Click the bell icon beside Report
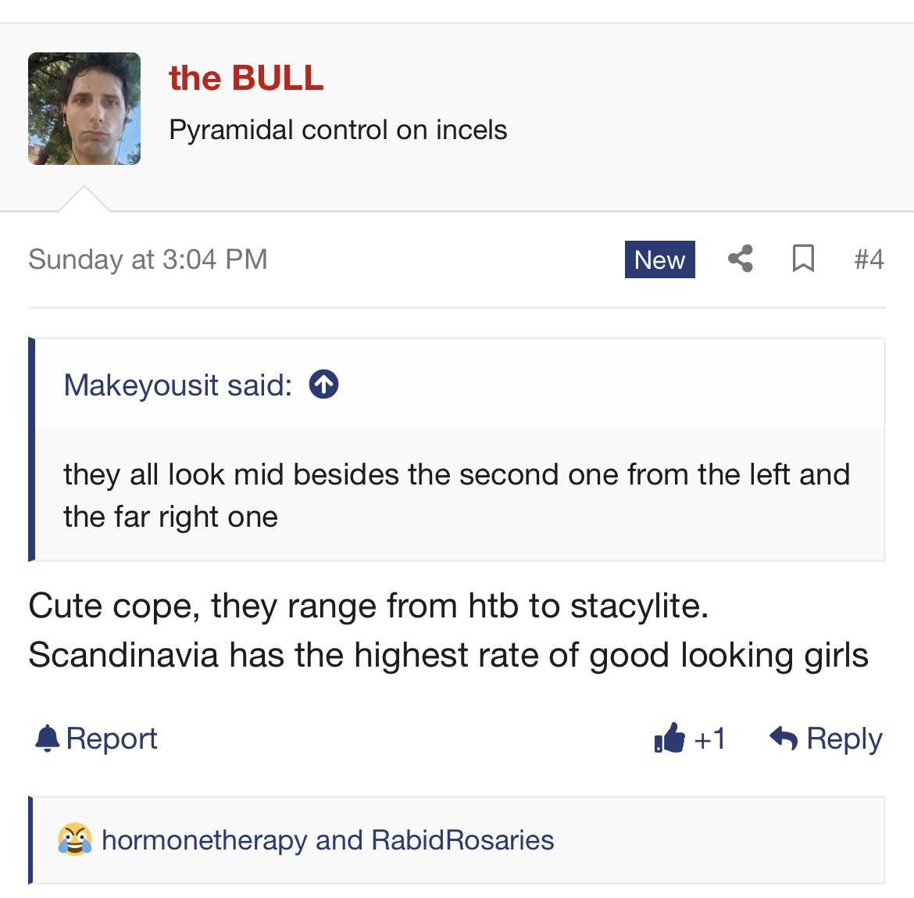Screen dimensions: 914x898 click(x=47, y=739)
